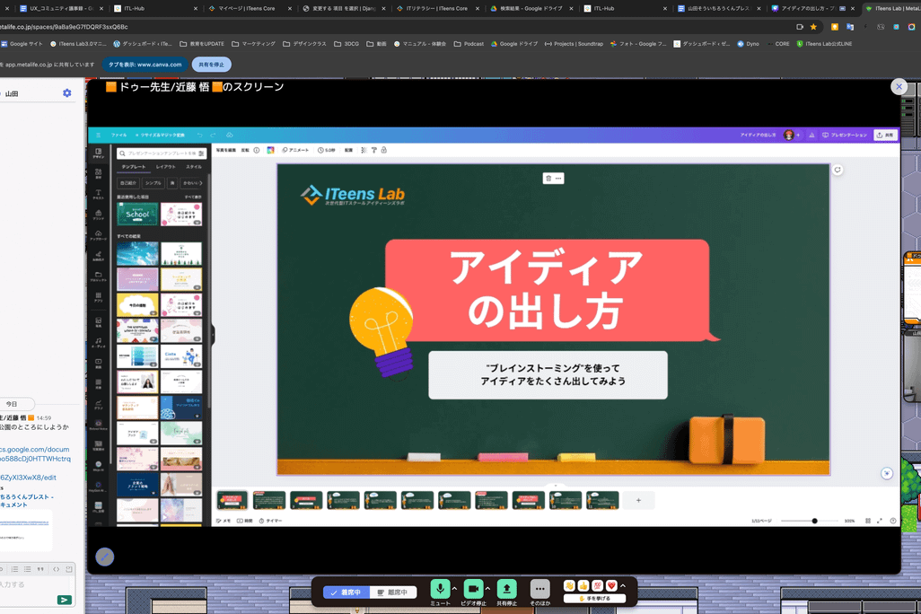The image size is (921, 614).
Task: Open the Elements panel in the Canva sidebar
Action: (98, 173)
